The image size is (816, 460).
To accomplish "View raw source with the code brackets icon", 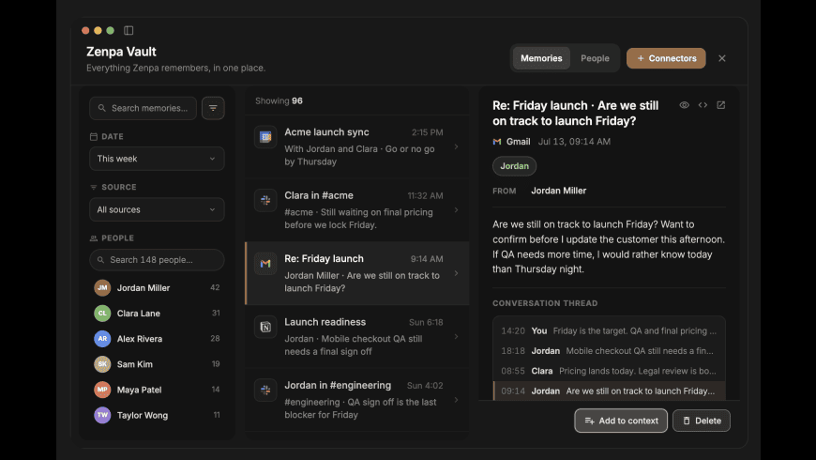I will [x=703, y=105].
